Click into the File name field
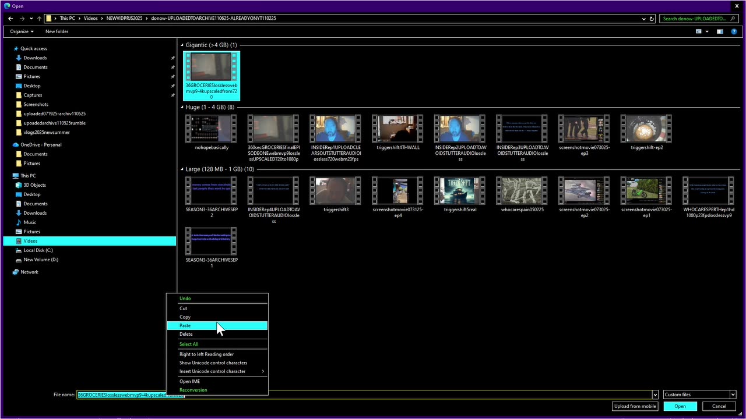 pos(364,395)
